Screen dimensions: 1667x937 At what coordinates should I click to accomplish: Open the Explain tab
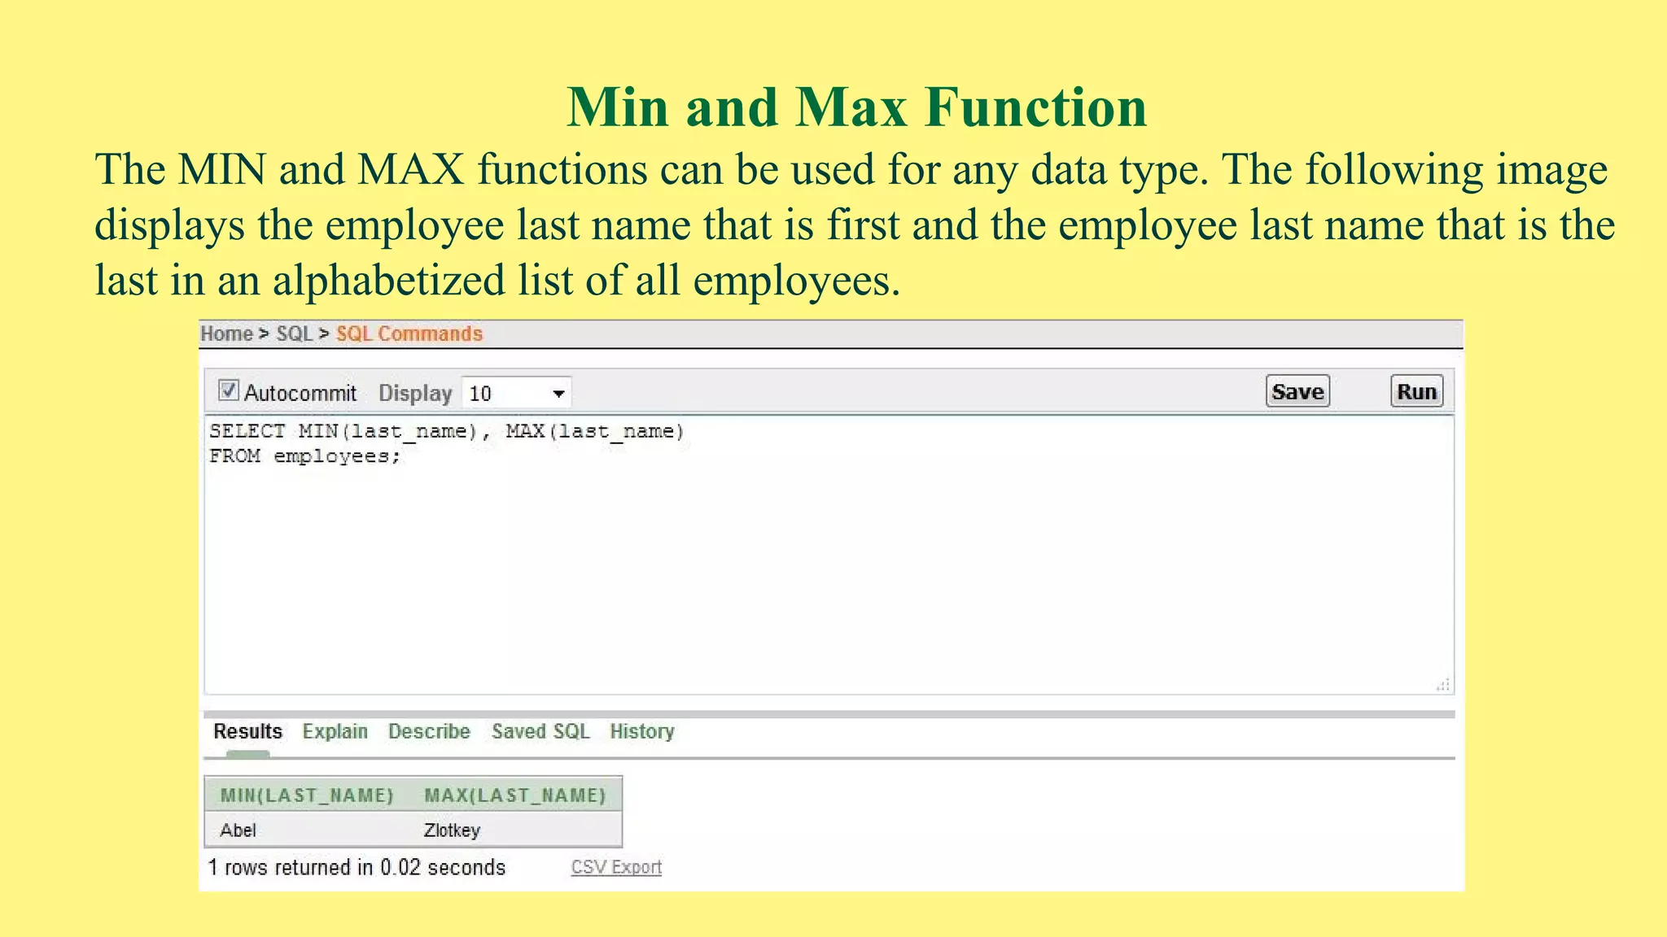point(335,731)
